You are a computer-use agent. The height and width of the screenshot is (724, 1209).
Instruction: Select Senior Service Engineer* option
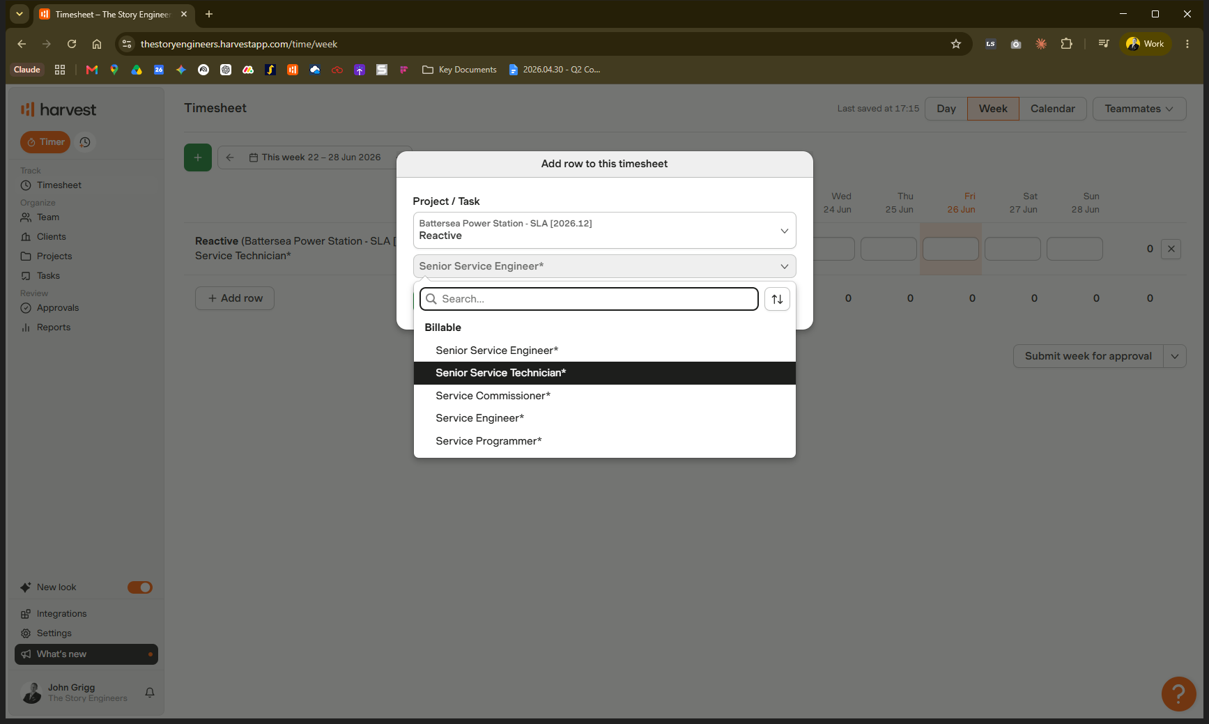click(x=604, y=351)
